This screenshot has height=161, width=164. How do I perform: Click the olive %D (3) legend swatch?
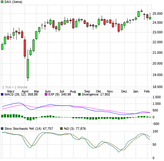coord(61,129)
